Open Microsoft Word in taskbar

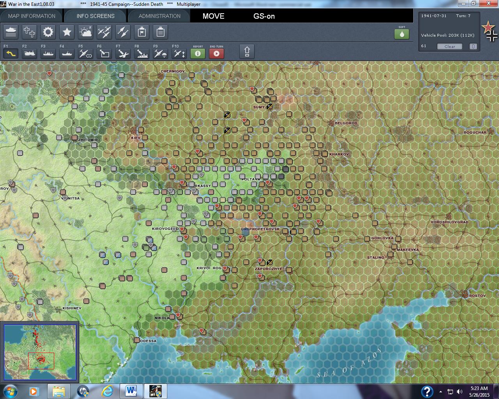tap(131, 391)
